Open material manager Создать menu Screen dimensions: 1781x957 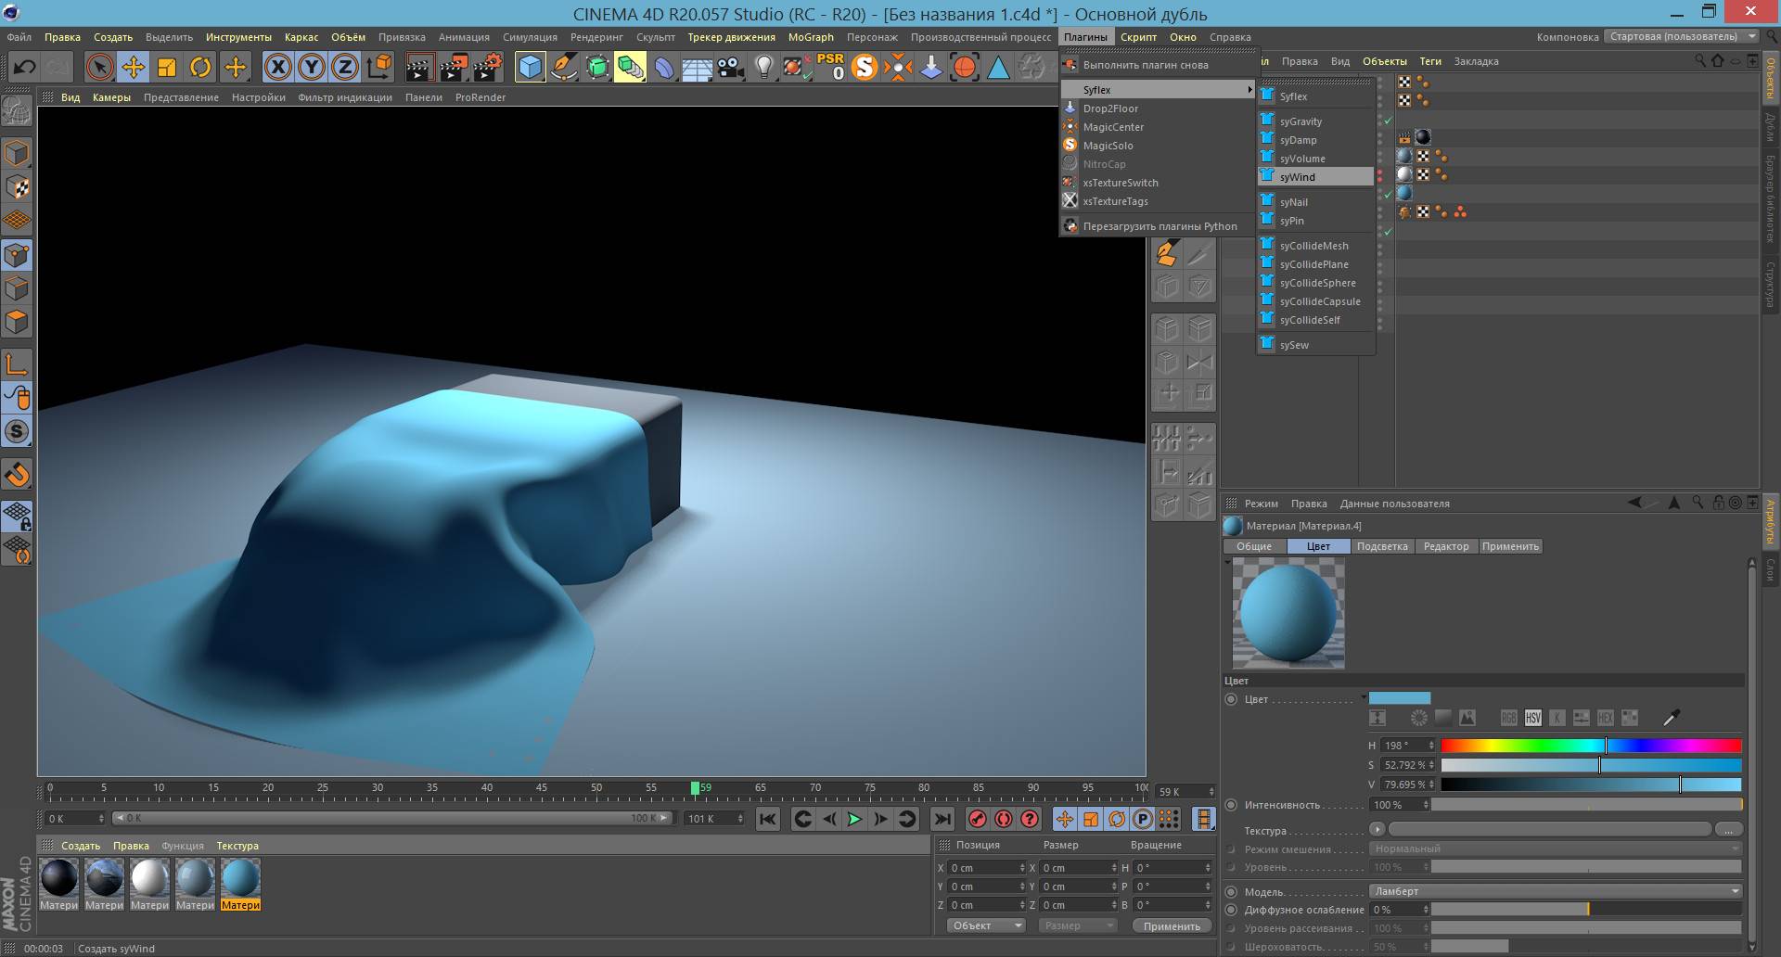tap(81, 846)
